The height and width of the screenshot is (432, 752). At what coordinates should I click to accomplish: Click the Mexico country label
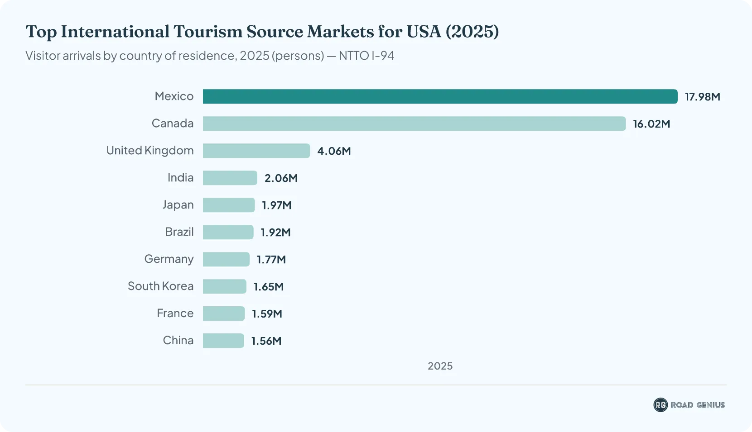click(174, 96)
